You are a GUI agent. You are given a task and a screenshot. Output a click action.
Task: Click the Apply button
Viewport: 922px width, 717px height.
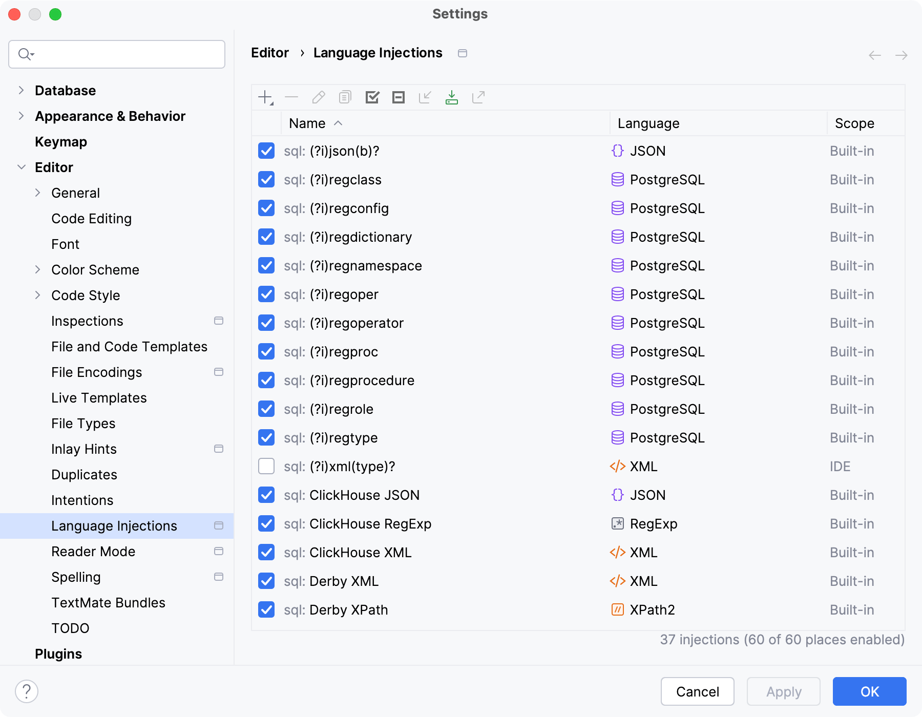tap(783, 691)
